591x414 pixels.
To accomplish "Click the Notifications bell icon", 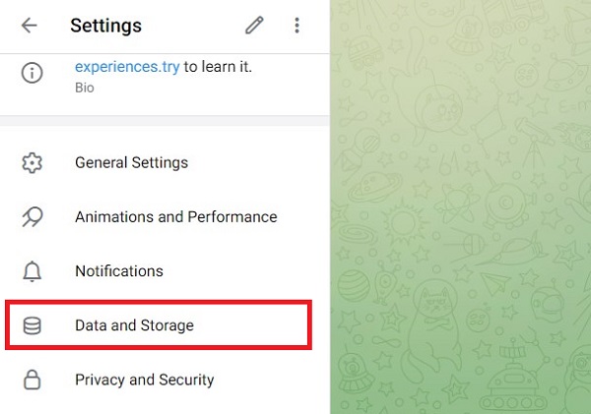I will coord(33,271).
